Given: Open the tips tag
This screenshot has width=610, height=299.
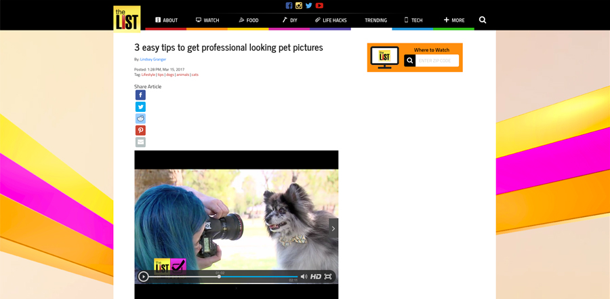Looking at the screenshot, I should (x=161, y=75).
